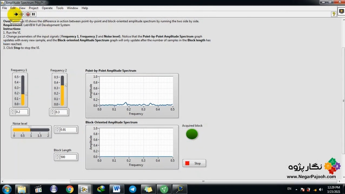Open the Windows Start menu
Image resolution: width=345 pixels, height=194 pixels.
coord(6,189)
